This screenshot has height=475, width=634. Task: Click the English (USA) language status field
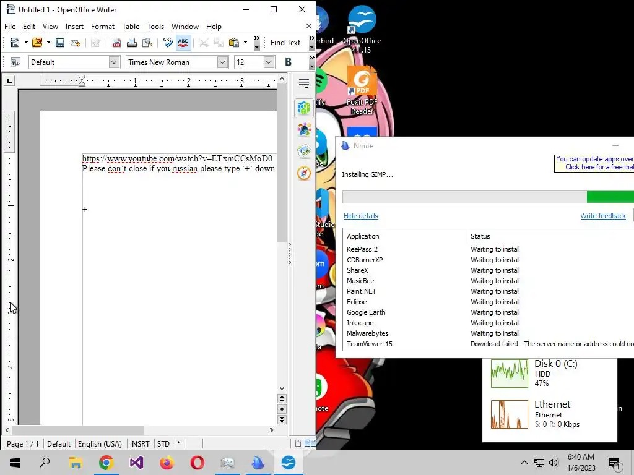[x=100, y=444]
